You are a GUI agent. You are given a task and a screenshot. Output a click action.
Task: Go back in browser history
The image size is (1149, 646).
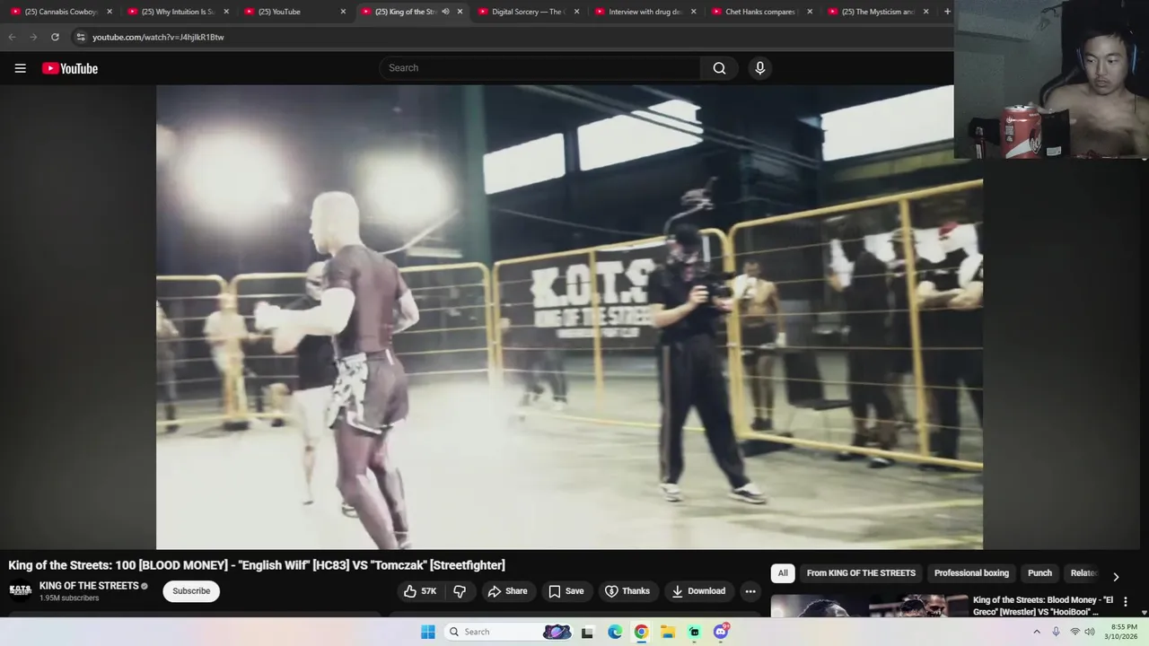12,37
